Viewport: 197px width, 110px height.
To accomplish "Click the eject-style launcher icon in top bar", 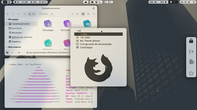I will (x=86, y=2).
